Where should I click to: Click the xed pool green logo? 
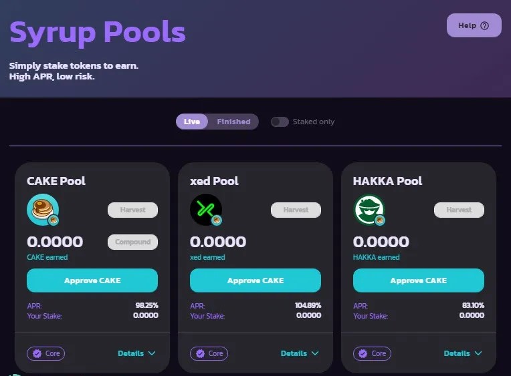[206, 209]
